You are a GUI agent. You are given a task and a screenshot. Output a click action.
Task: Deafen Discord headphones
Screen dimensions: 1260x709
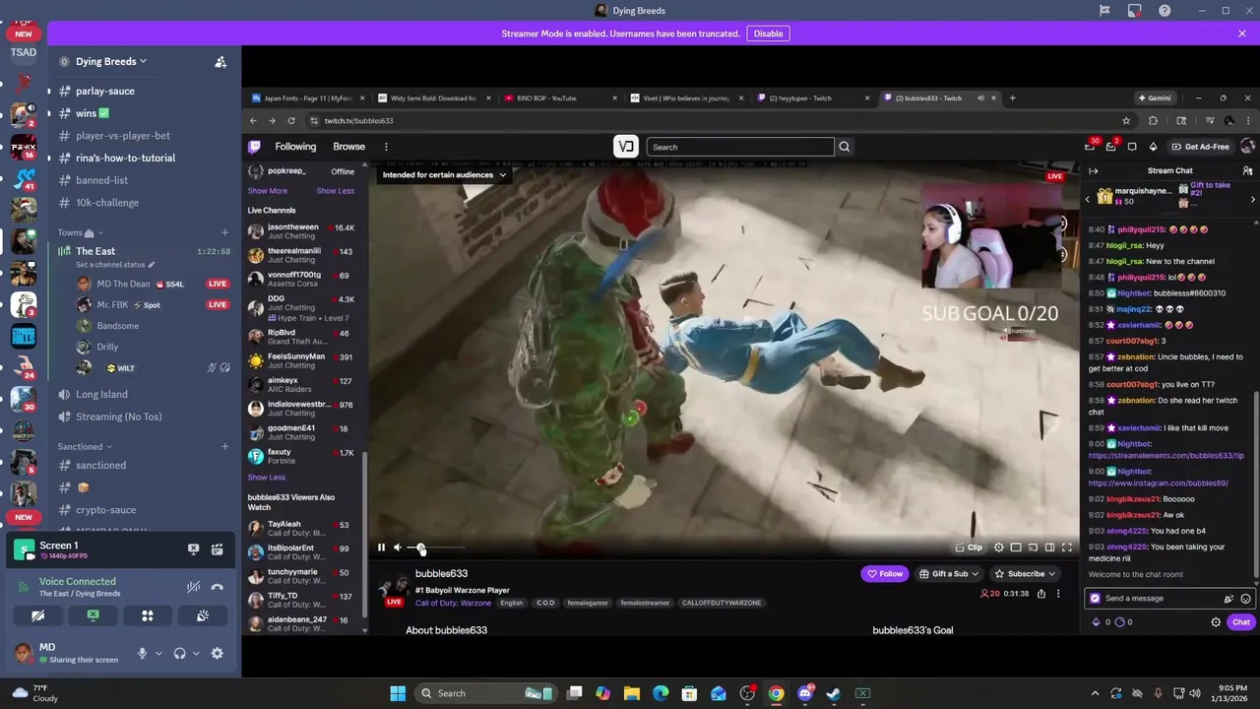coord(180,653)
